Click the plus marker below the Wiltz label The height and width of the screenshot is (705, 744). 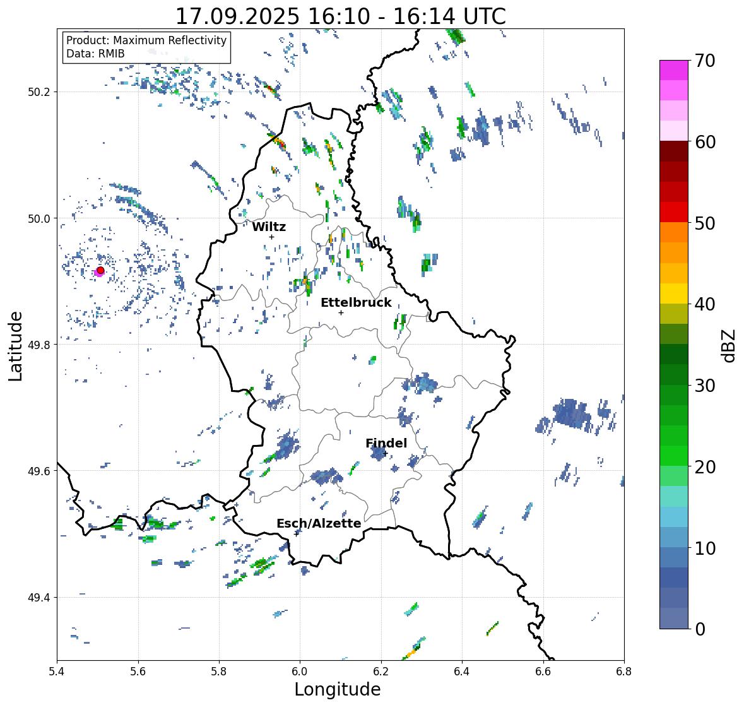[x=271, y=237]
